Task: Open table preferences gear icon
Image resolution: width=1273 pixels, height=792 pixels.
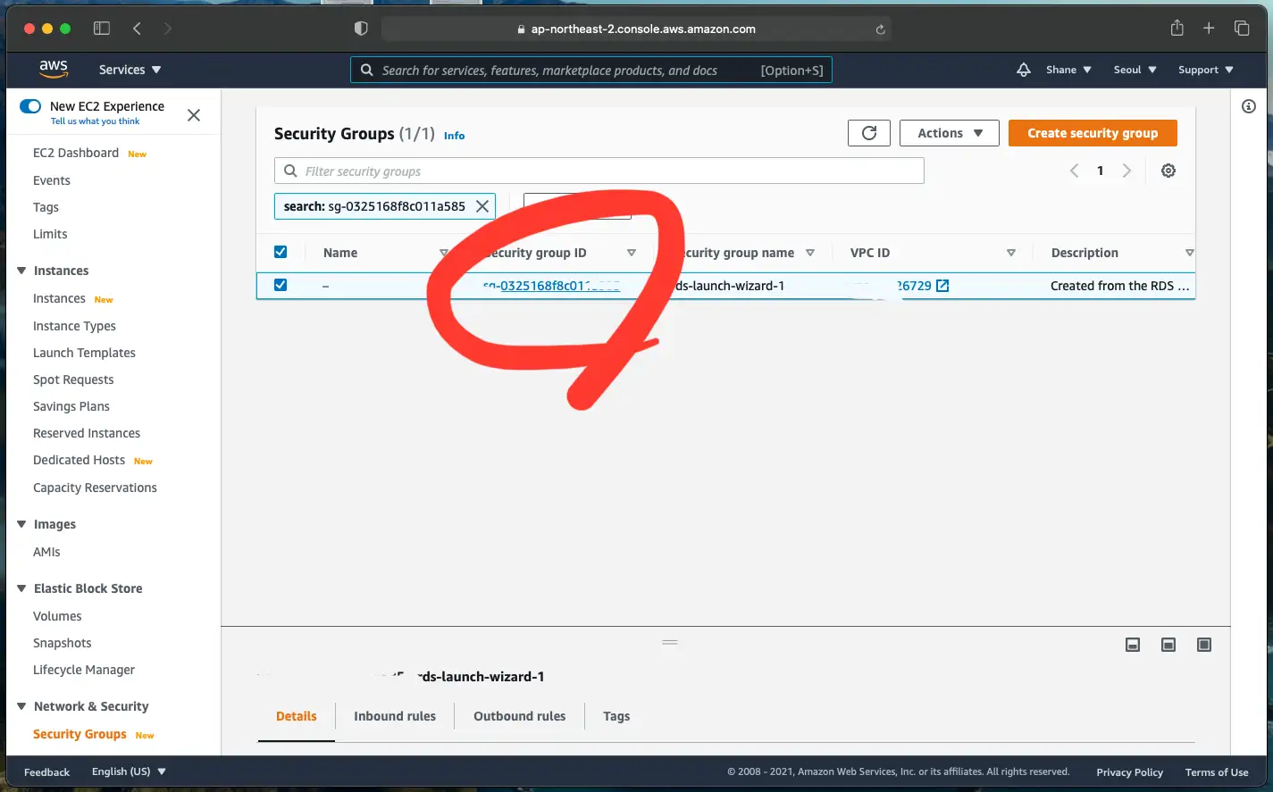Action: [1168, 171]
